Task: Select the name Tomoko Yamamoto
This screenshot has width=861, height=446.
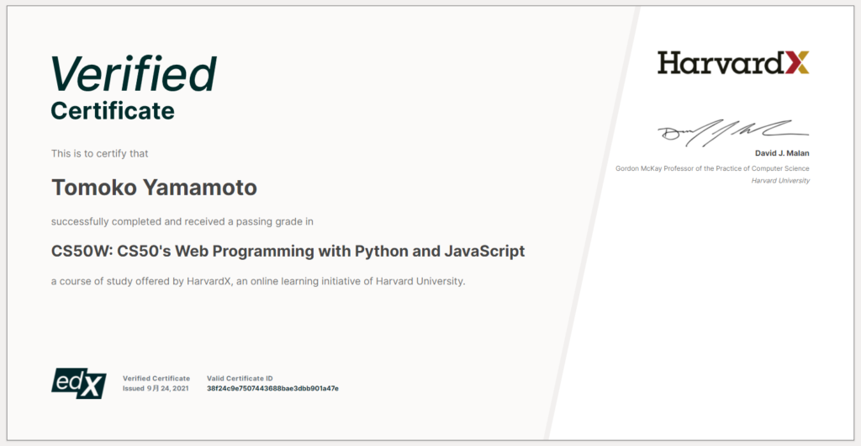Action: (155, 188)
